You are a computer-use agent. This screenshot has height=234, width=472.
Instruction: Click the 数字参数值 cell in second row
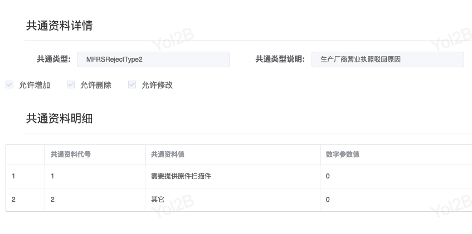pyautogui.click(x=396, y=200)
